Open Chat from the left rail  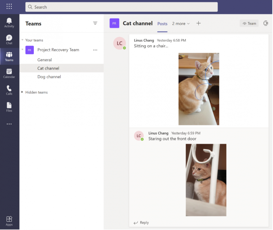coord(9,39)
